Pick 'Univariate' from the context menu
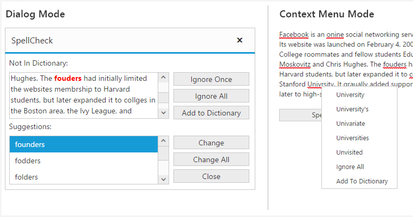The height and width of the screenshot is (217, 413). [351, 124]
